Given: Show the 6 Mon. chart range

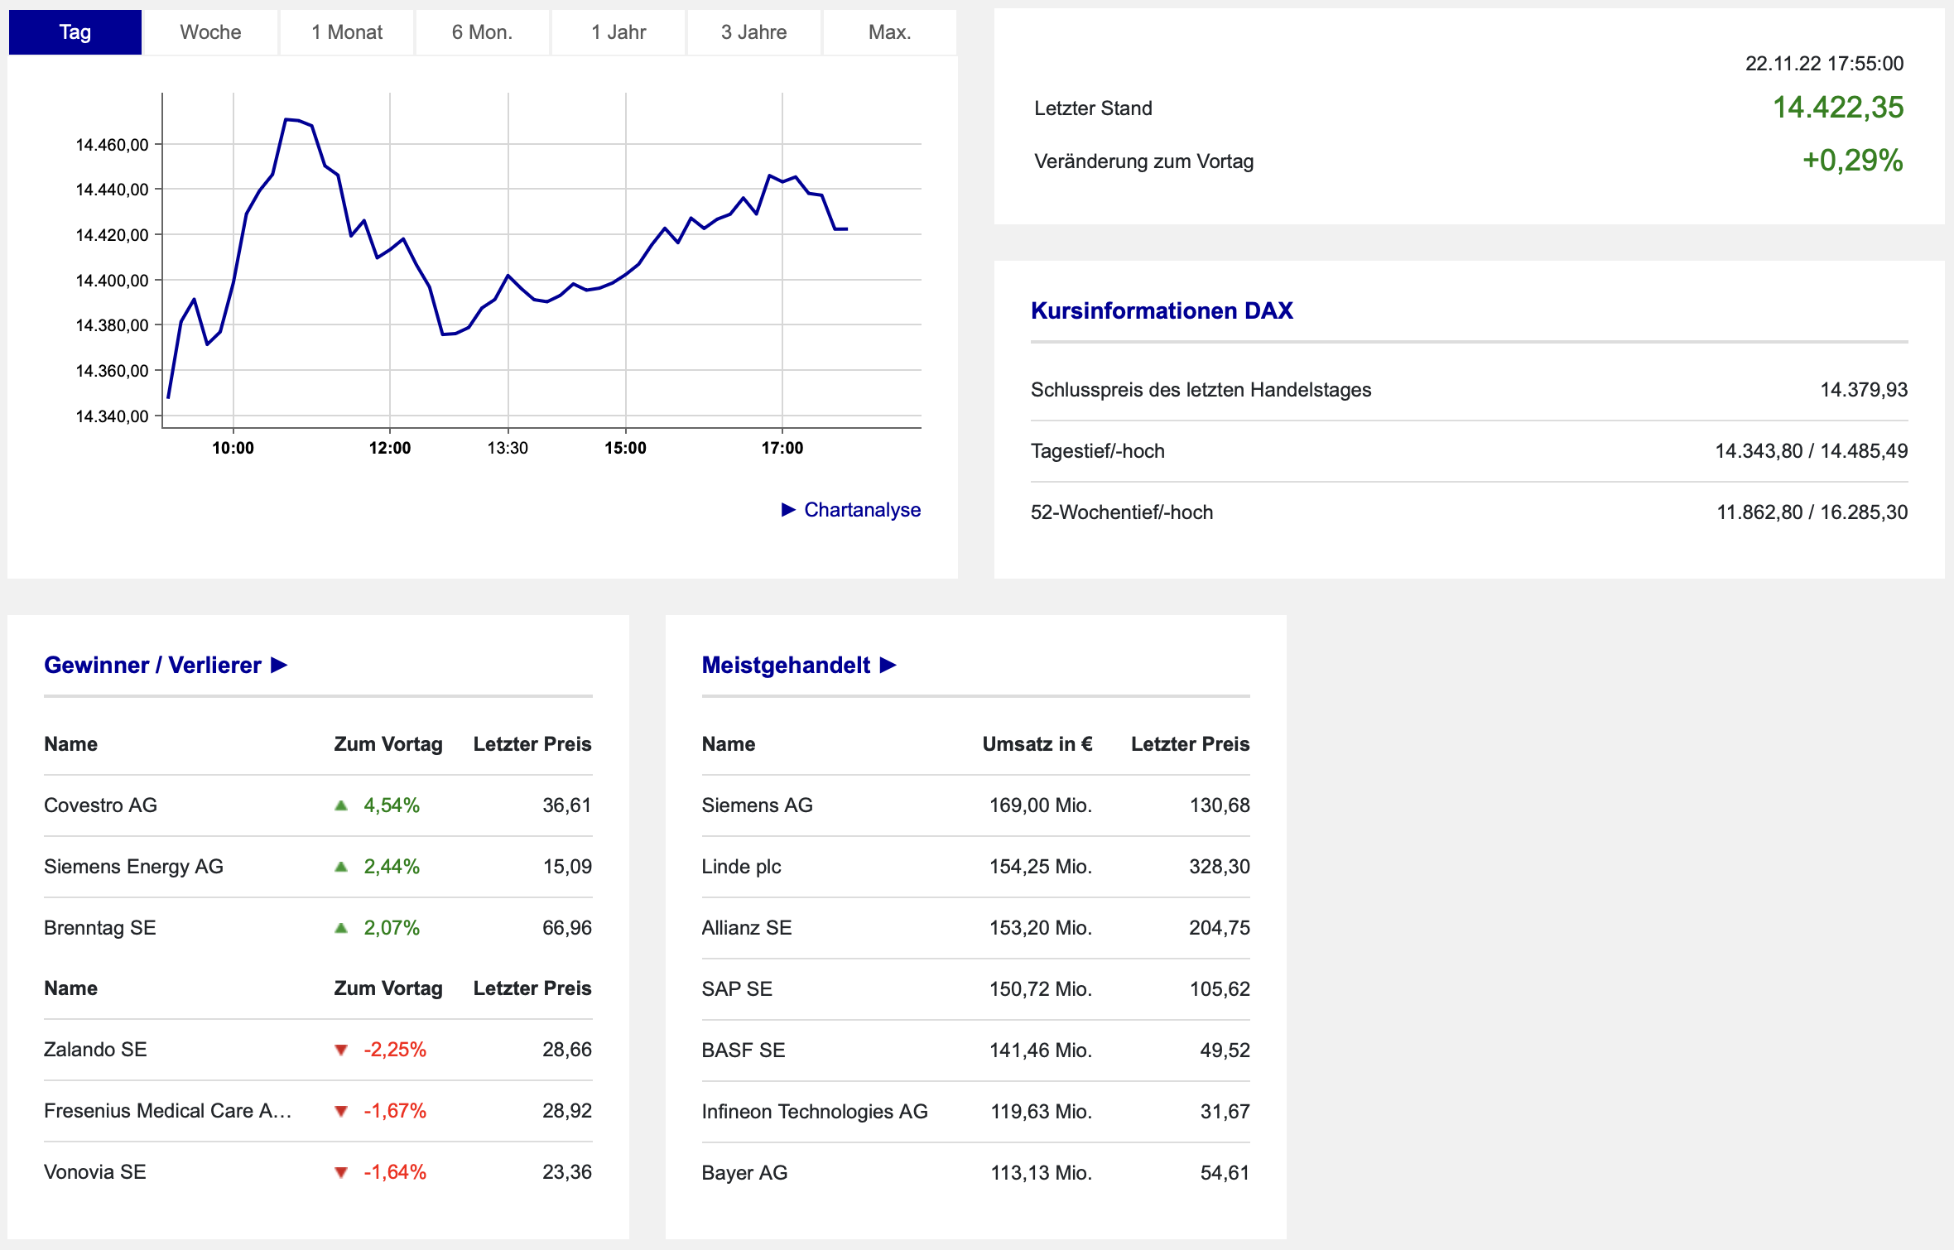Looking at the screenshot, I should [x=482, y=32].
